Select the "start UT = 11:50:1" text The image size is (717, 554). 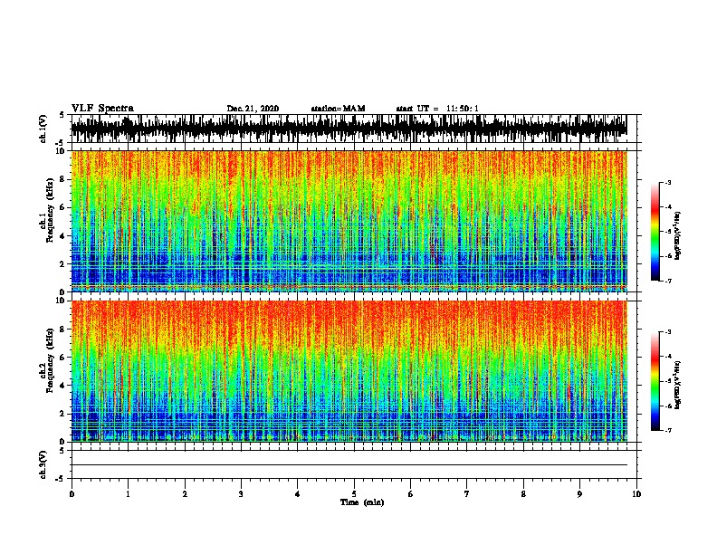click(437, 109)
